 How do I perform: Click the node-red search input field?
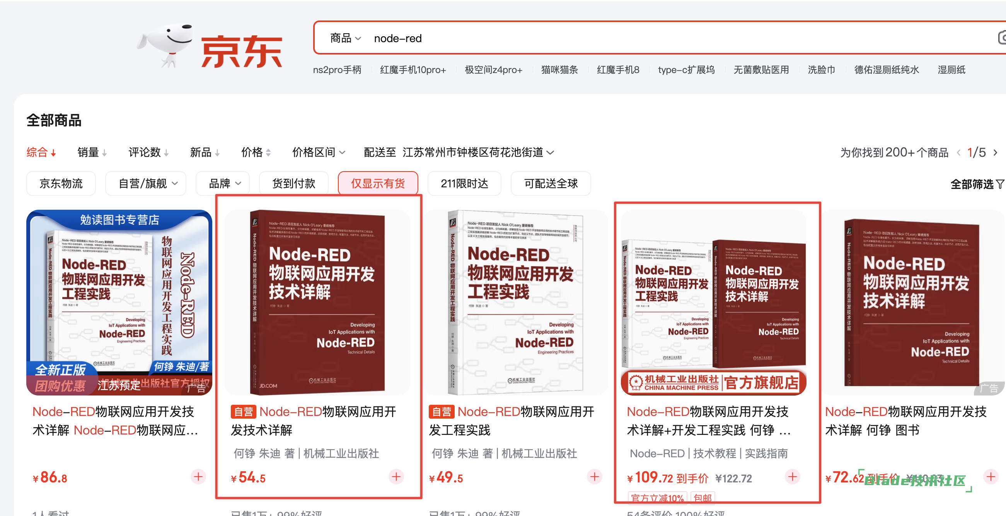tap(680, 38)
